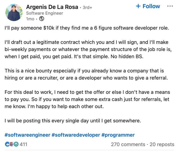
Task: Click the funny laughing reaction icon
Action: pos(16,144)
